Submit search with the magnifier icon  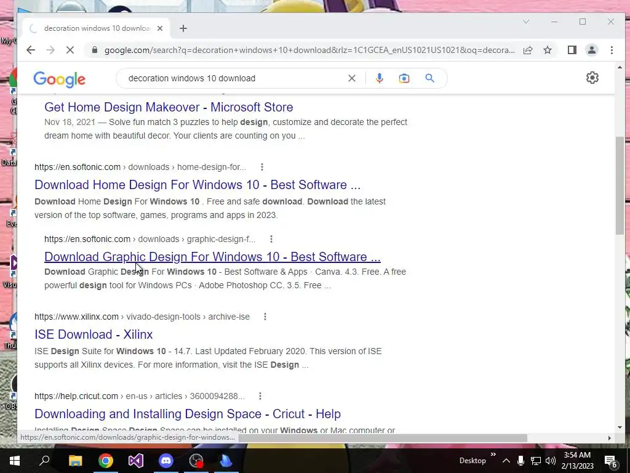click(429, 78)
